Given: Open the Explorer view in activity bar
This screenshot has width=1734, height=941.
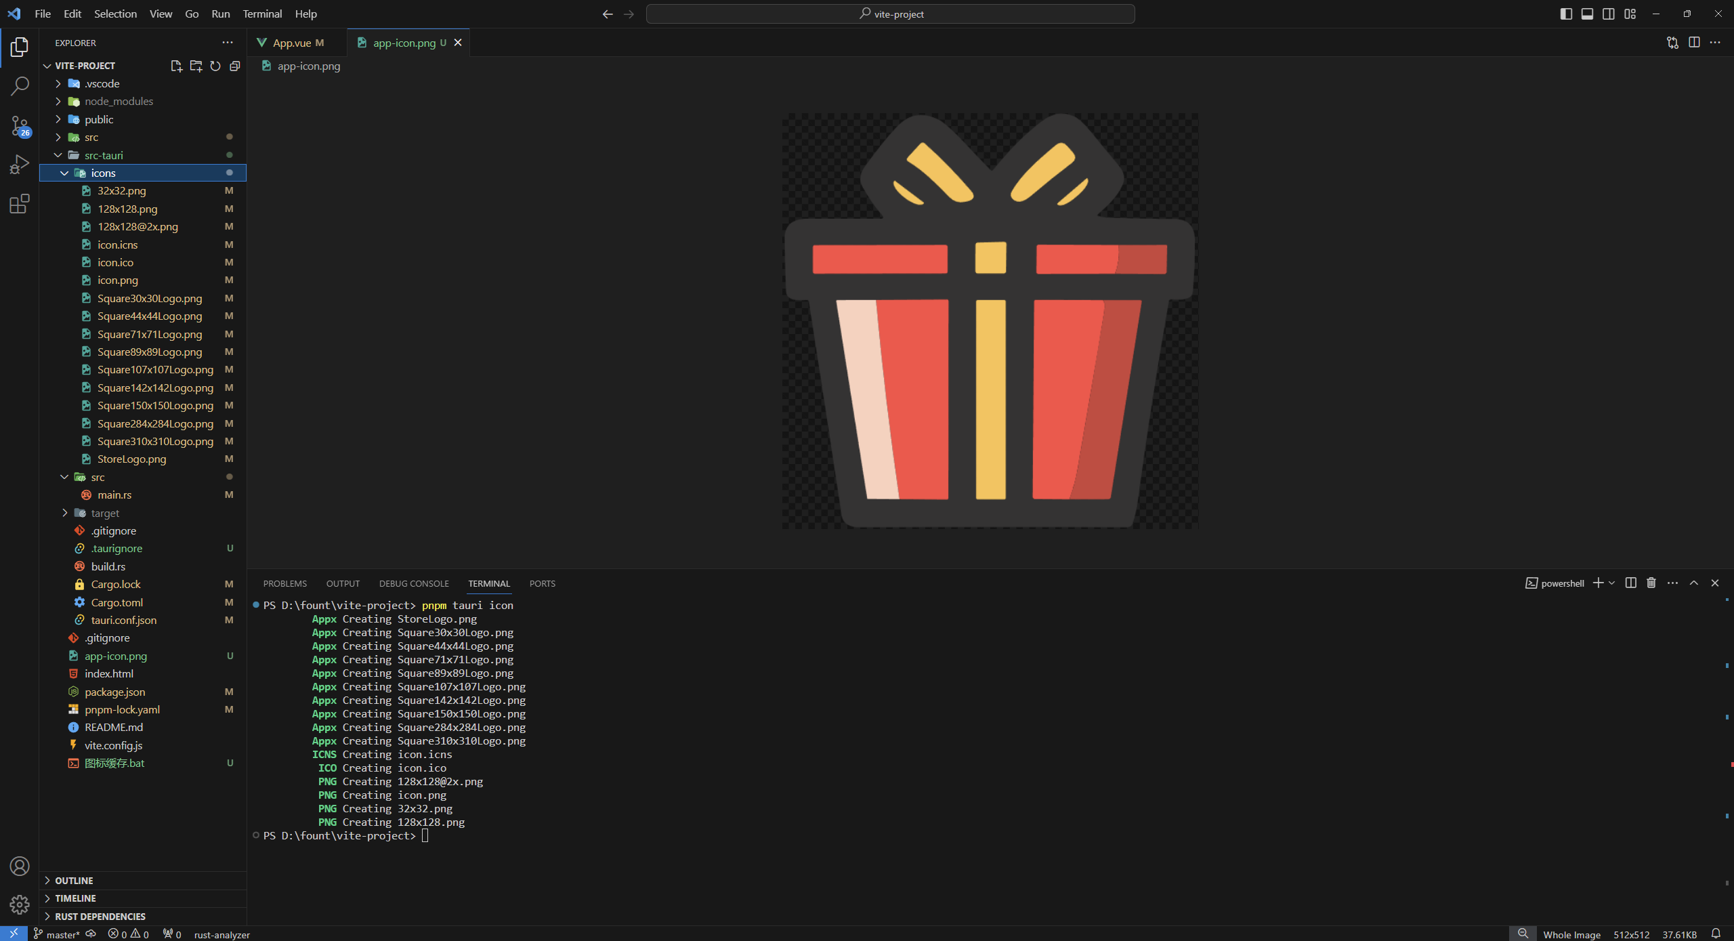Looking at the screenshot, I should [x=20, y=47].
